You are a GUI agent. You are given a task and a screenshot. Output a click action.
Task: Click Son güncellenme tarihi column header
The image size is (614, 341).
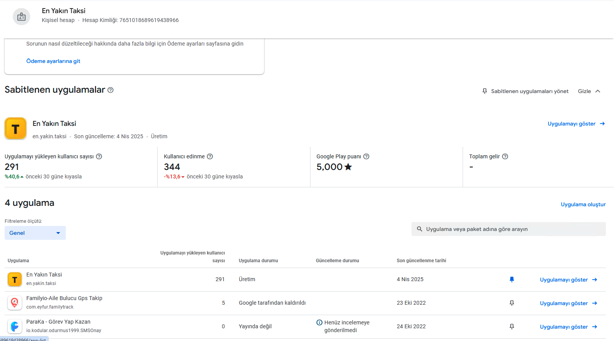point(421,261)
